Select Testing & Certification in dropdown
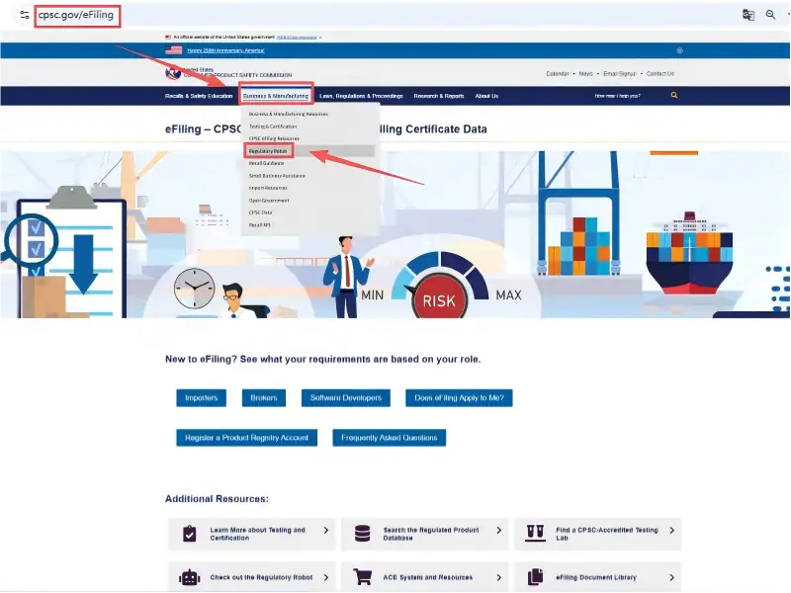The width and height of the screenshot is (791, 593). (273, 127)
